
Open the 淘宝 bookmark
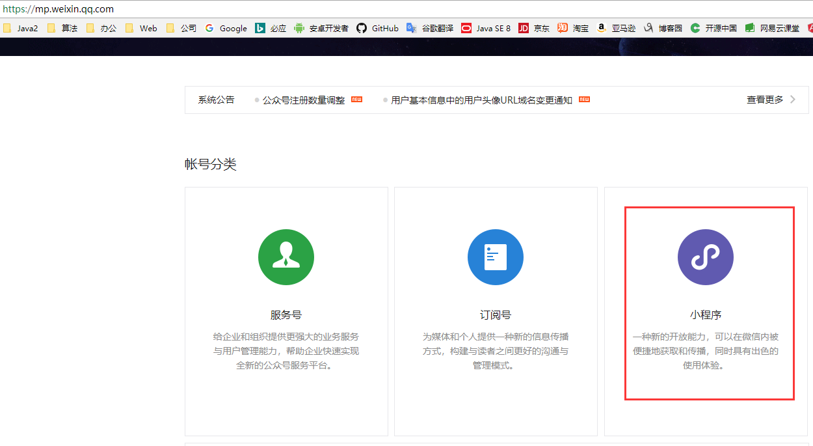[x=573, y=28]
